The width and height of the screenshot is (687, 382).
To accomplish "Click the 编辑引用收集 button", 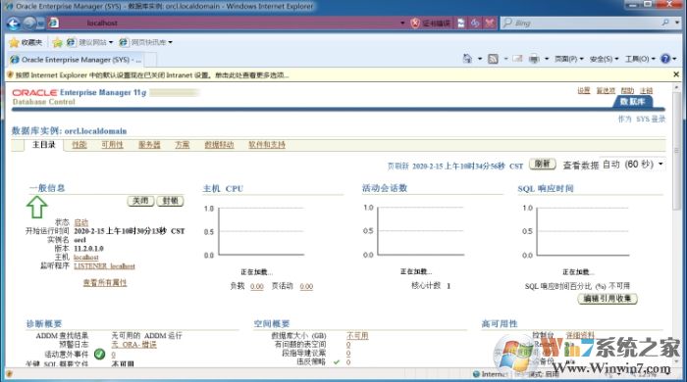I will pos(608,299).
